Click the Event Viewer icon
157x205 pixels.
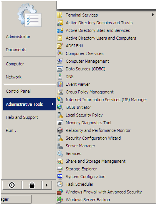[60, 84]
